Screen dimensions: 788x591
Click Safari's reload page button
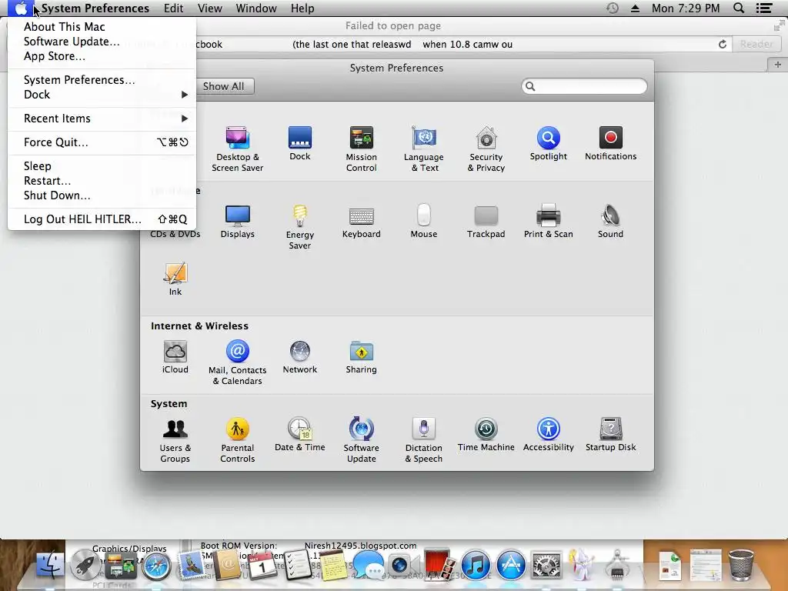pos(722,44)
